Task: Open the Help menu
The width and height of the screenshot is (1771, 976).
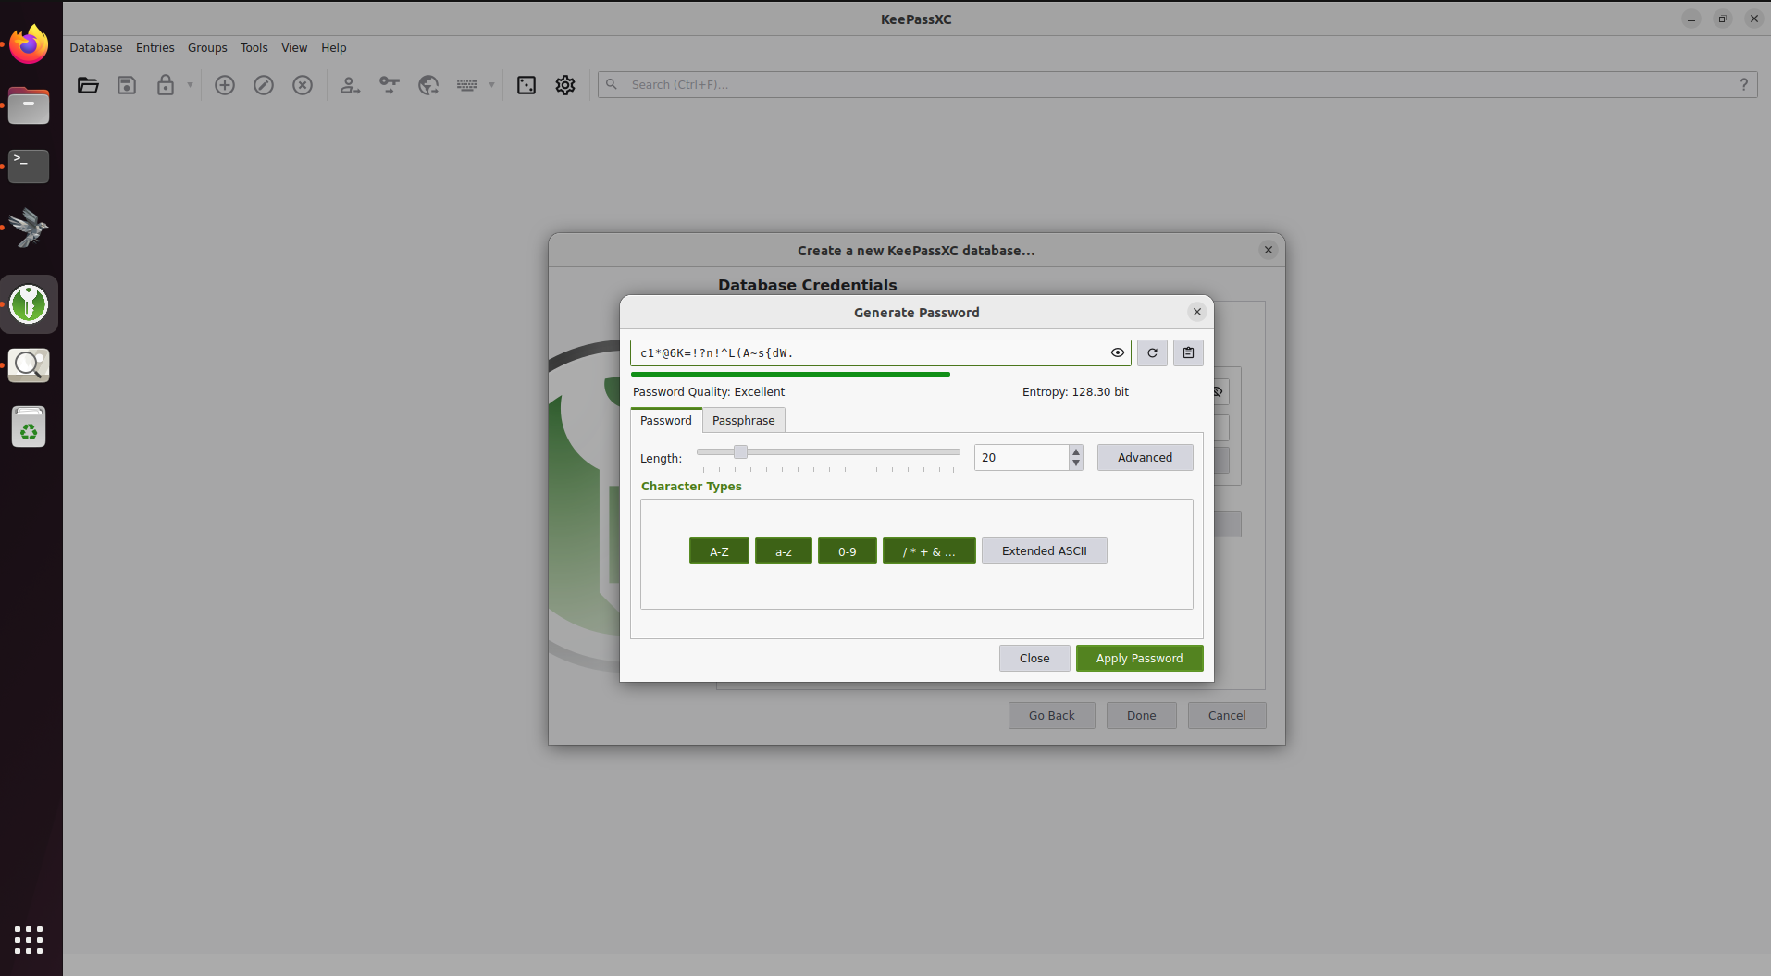Action: tap(334, 48)
